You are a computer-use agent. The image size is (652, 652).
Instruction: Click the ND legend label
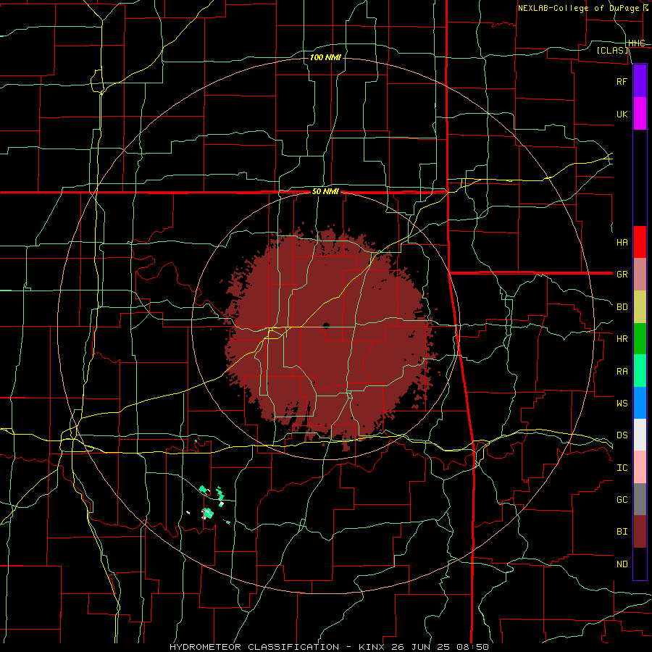pos(622,564)
